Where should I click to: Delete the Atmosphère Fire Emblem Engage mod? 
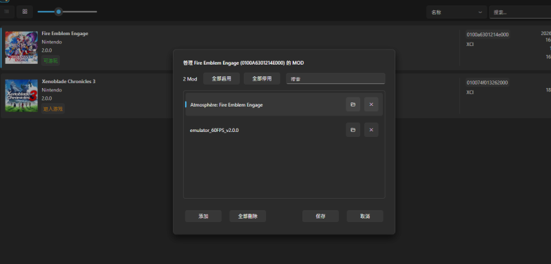pyautogui.click(x=371, y=104)
